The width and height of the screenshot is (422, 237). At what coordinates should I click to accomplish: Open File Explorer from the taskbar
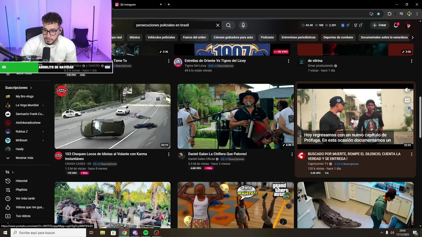102,233
